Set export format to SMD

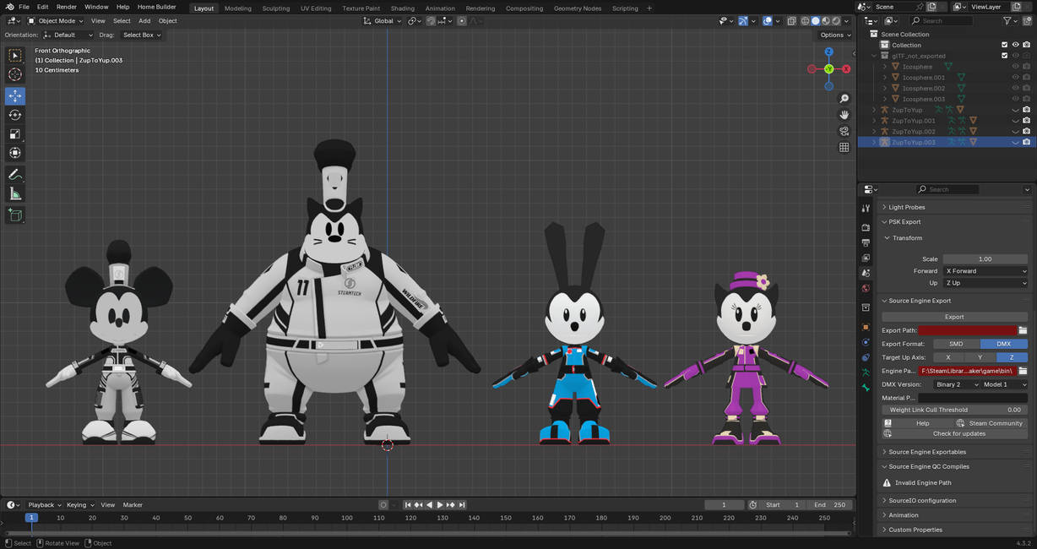coord(956,344)
